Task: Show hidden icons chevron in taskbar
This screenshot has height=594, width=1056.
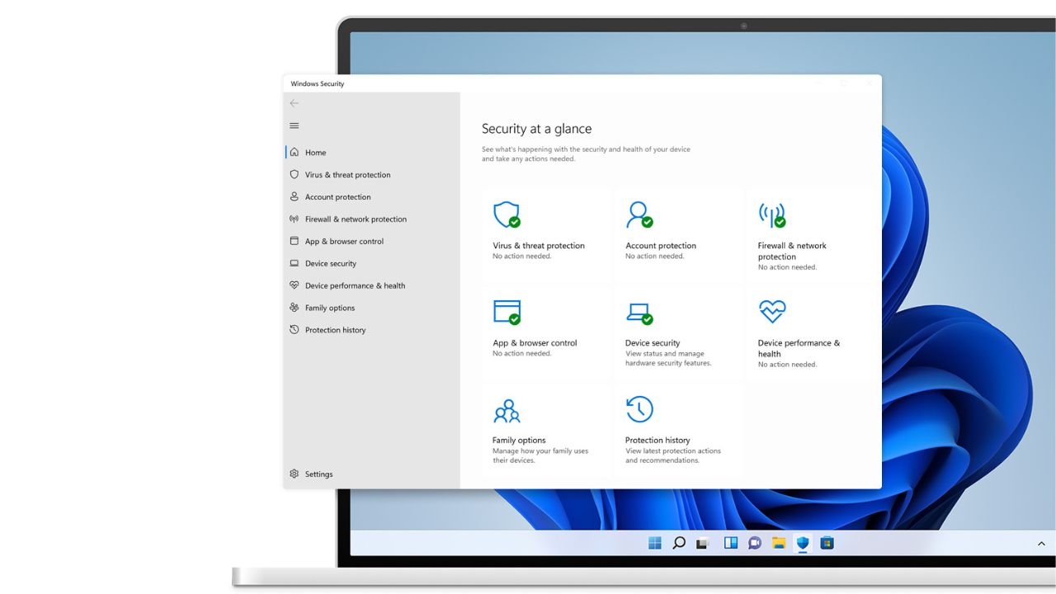Action: [x=1041, y=544]
